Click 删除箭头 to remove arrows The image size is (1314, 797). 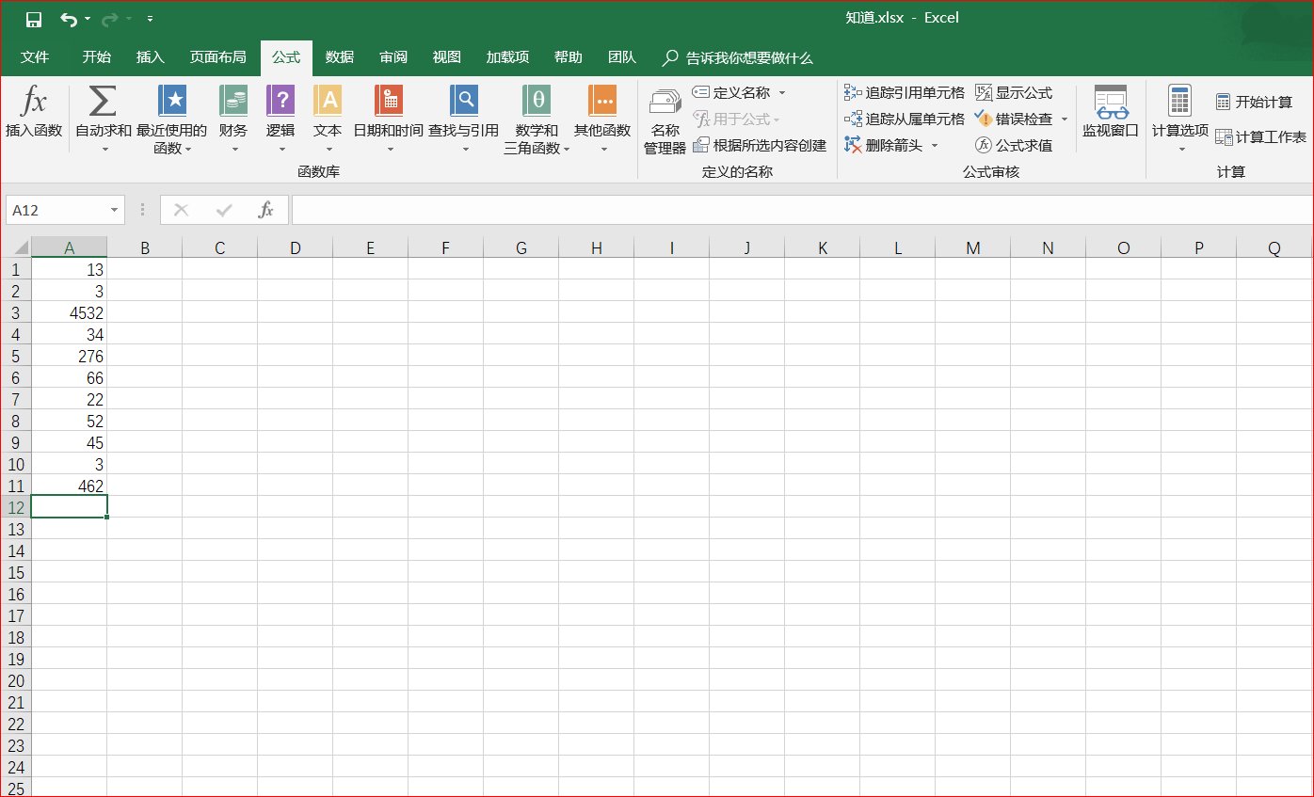(x=886, y=145)
